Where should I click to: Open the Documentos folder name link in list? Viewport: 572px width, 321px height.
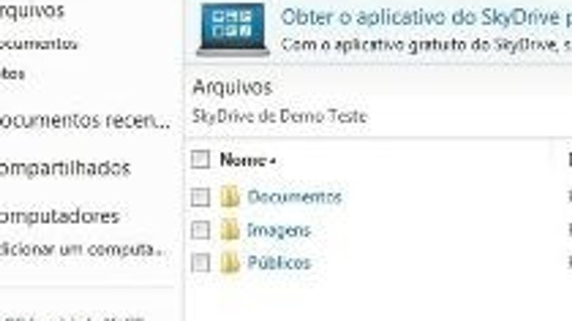click(294, 197)
